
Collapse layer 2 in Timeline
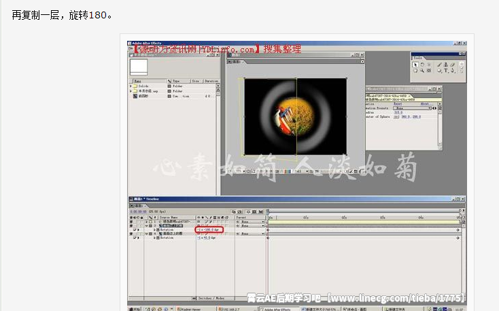146,226
